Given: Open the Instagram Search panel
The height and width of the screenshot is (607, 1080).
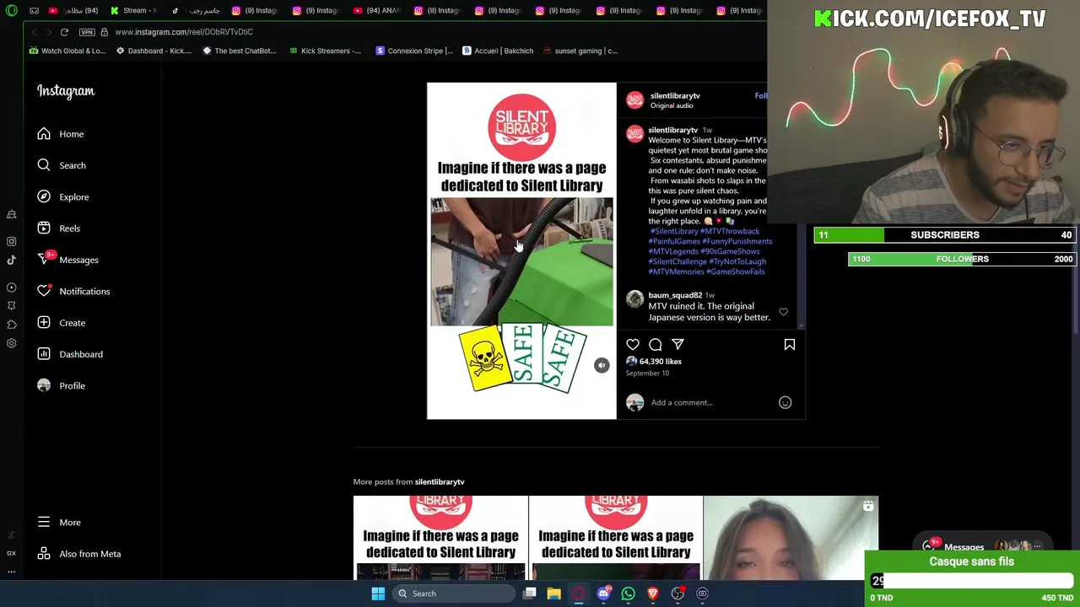Looking at the screenshot, I should coord(61,165).
